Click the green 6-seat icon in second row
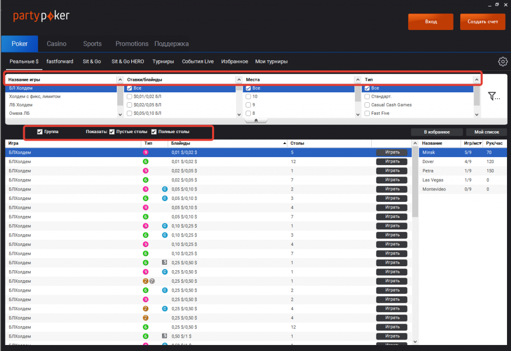 tap(146, 162)
